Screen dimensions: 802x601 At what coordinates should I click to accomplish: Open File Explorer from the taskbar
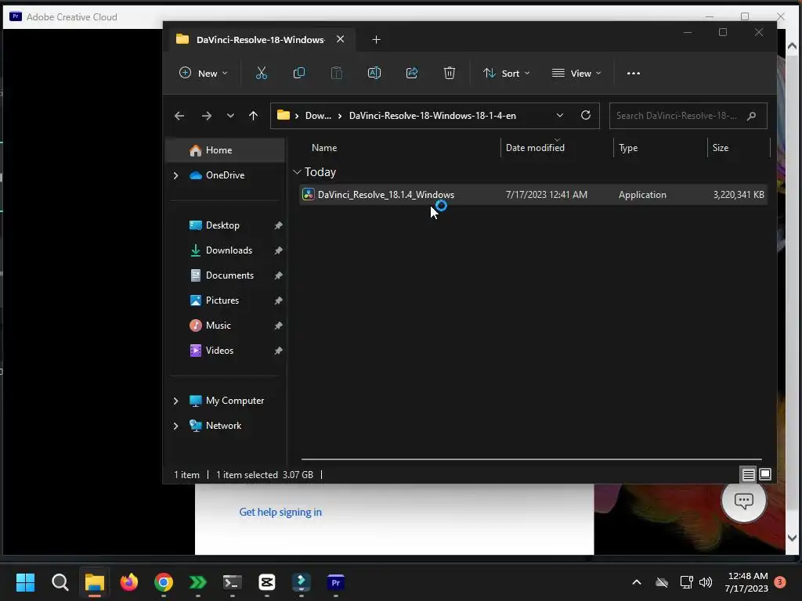tap(95, 582)
